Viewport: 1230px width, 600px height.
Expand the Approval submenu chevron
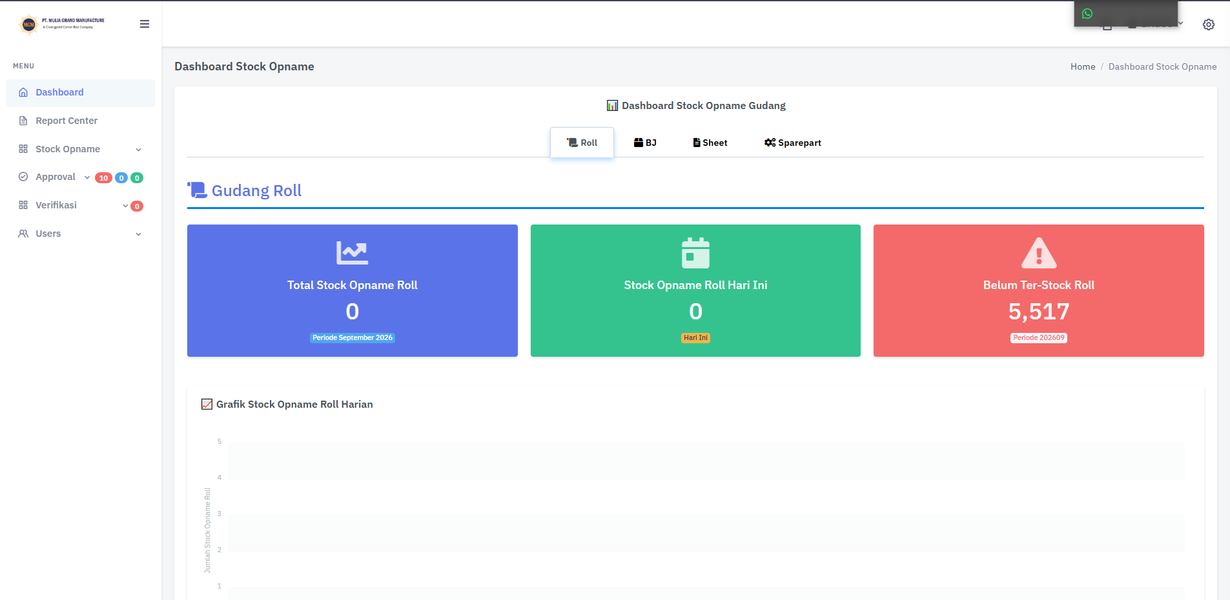87,177
